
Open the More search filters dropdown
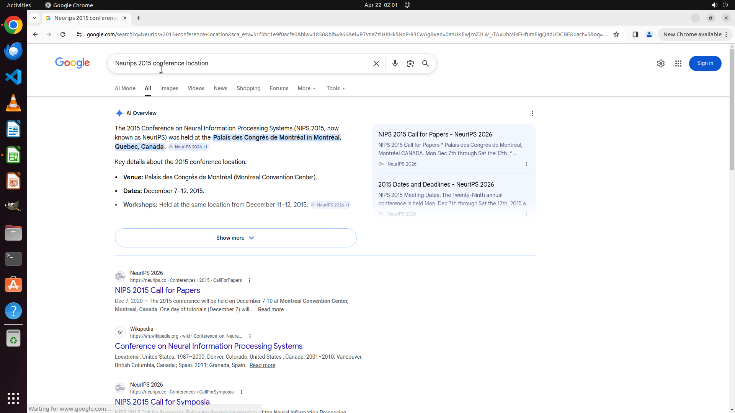pyautogui.click(x=307, y=88)
